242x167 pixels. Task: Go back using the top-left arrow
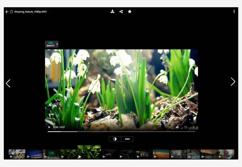coord(7,12)
